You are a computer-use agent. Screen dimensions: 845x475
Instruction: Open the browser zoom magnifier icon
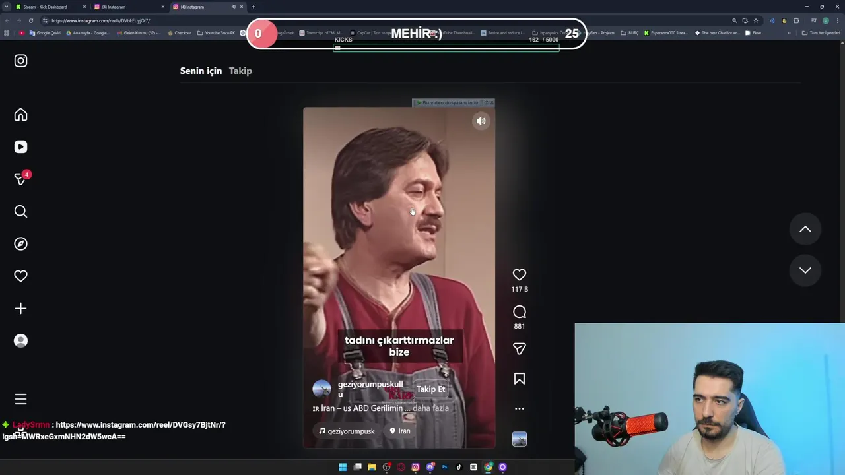pyautogui.click(x=734, y=20)
